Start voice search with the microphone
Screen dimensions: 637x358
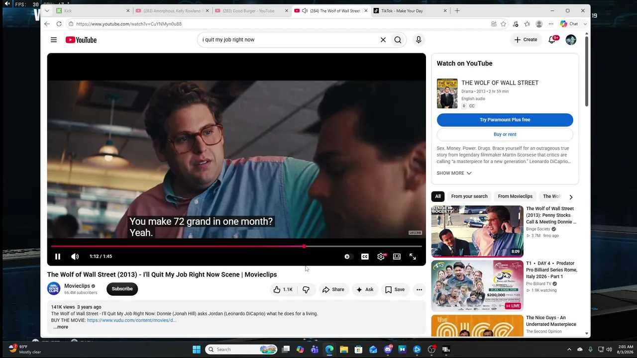click(419, 40)
